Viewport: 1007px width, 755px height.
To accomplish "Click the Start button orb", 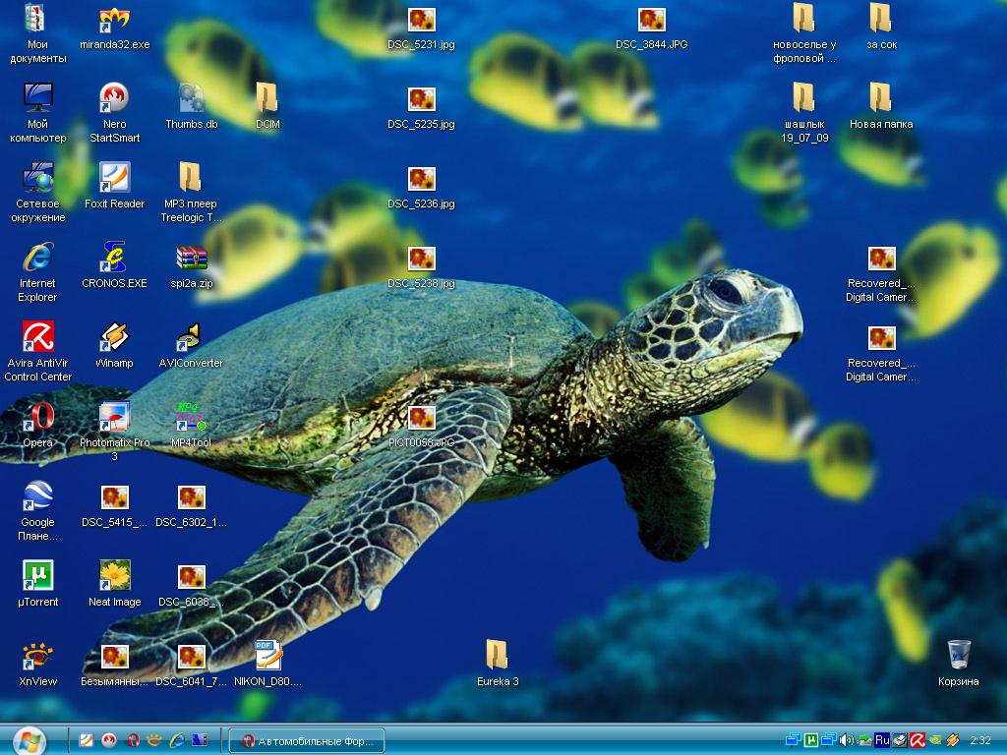I will tap(29, 739).
